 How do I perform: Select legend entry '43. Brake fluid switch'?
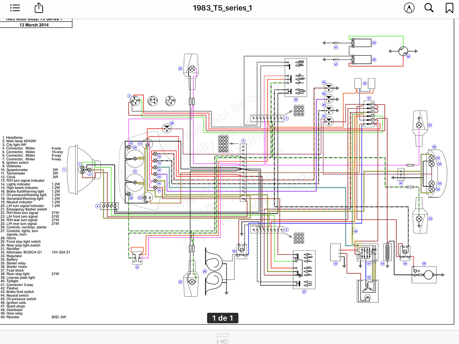[17, 292]
